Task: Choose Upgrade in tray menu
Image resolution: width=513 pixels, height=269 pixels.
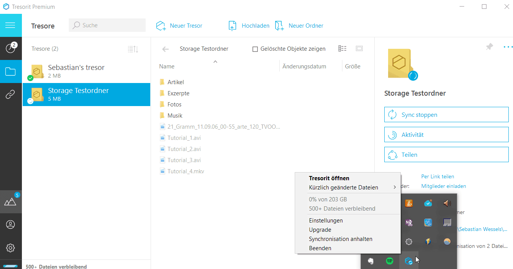Action: 348,230
